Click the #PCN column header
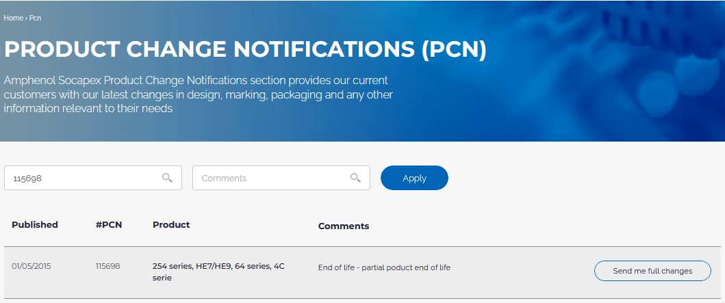Image resolution: width=725 pixels, height=303 pixels. (x=109, y=225)
